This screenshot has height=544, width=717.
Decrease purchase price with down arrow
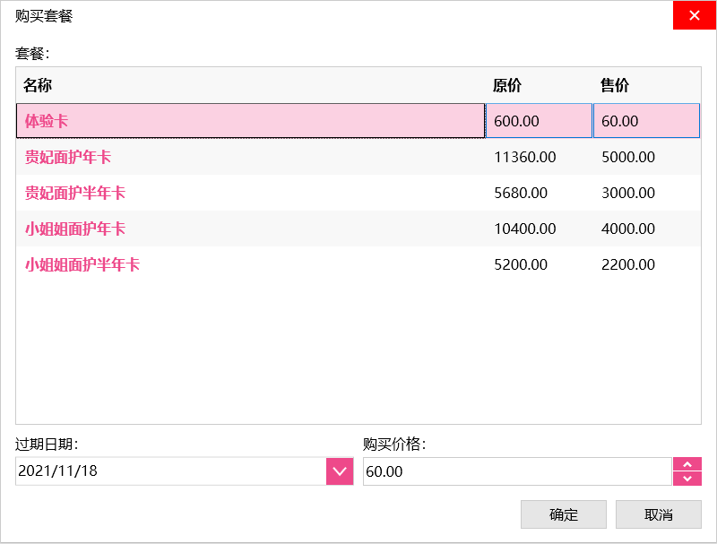tap(687, 479)
